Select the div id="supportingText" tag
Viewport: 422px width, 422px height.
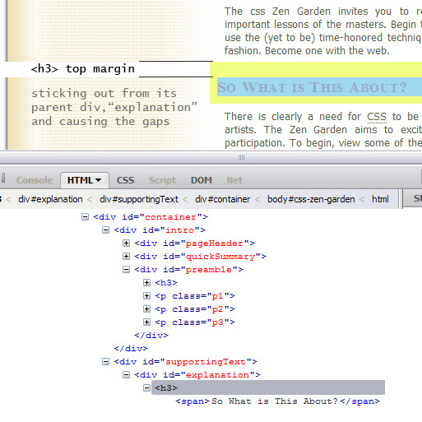(186, 362)
